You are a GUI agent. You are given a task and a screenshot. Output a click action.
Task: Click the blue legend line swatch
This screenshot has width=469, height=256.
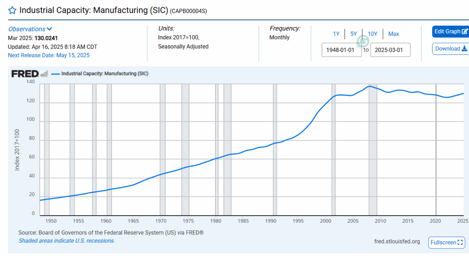(55, 73)
